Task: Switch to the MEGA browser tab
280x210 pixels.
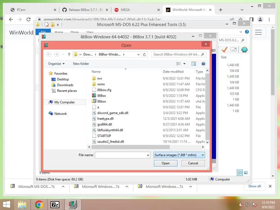Action: 137,10
